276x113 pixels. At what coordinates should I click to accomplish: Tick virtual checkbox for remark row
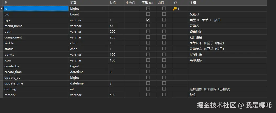(164, 95)
